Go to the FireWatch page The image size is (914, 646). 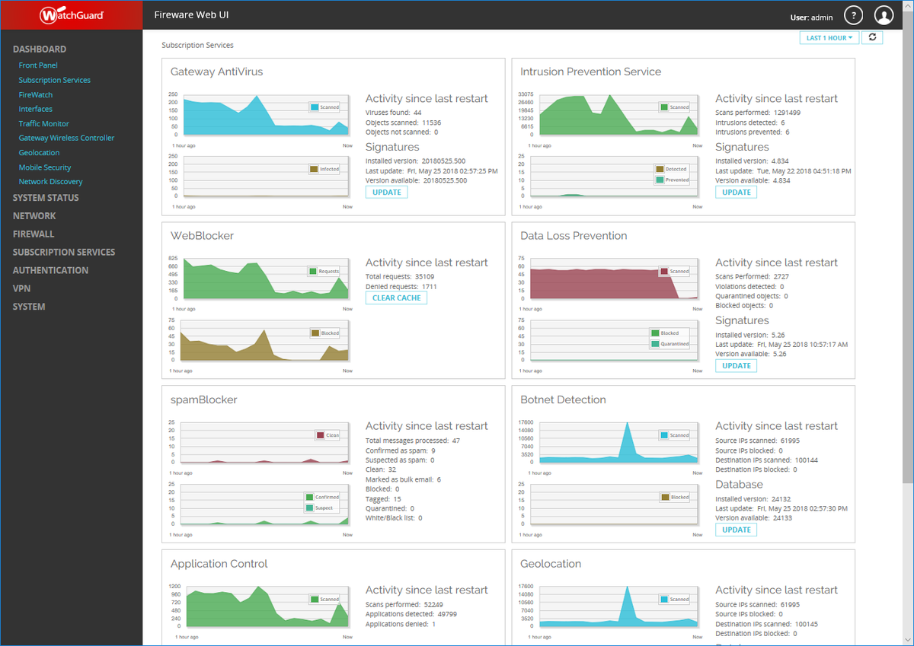click(36, 95)
